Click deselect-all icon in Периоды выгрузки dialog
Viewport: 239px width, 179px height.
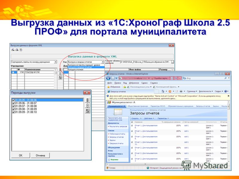point(88,106)
